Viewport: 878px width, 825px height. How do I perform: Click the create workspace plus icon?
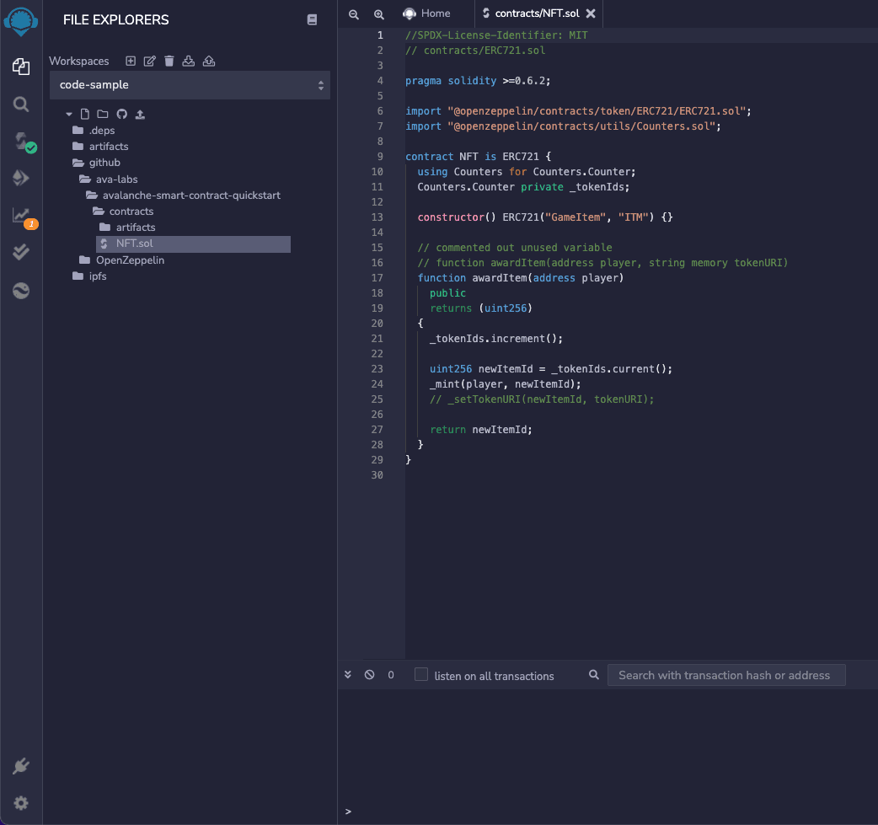click(131, 61)
